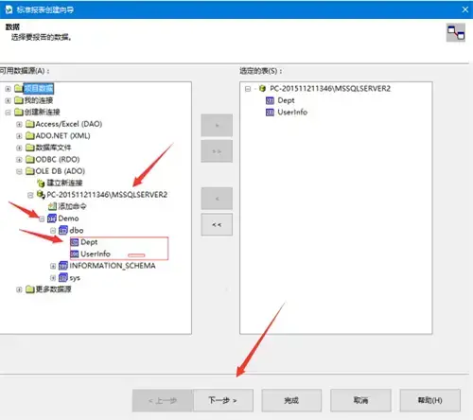This screenshot has width=473, height=420.
Task: Click the UserInfo table icon in left tree
Action: (75, 254)
